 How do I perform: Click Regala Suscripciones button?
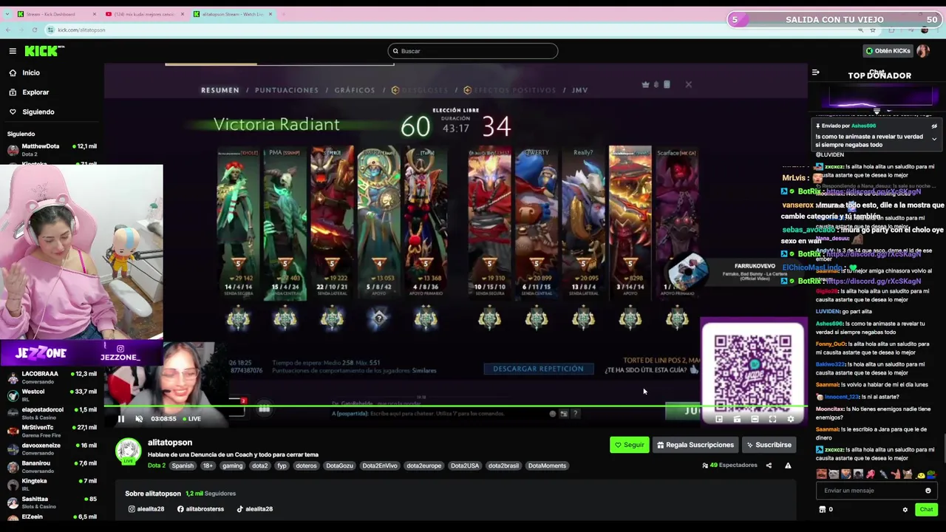tap(695, 445)
